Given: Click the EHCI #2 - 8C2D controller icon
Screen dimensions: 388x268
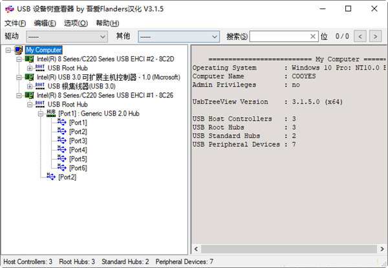Looking at the screenshot, I should [30, 59].
